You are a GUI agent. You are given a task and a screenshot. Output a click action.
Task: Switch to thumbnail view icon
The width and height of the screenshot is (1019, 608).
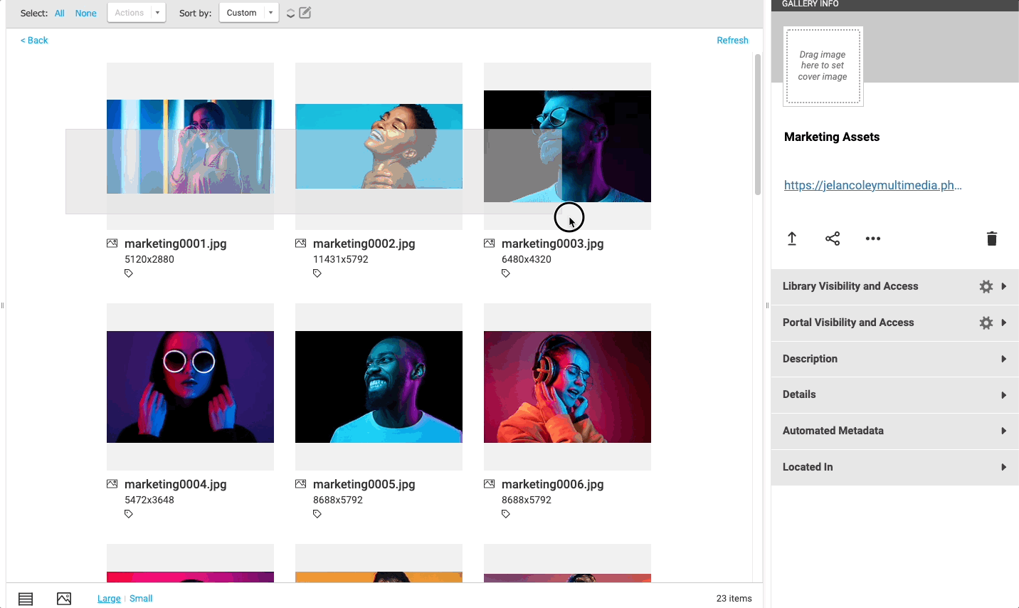[x=64, y=599]
